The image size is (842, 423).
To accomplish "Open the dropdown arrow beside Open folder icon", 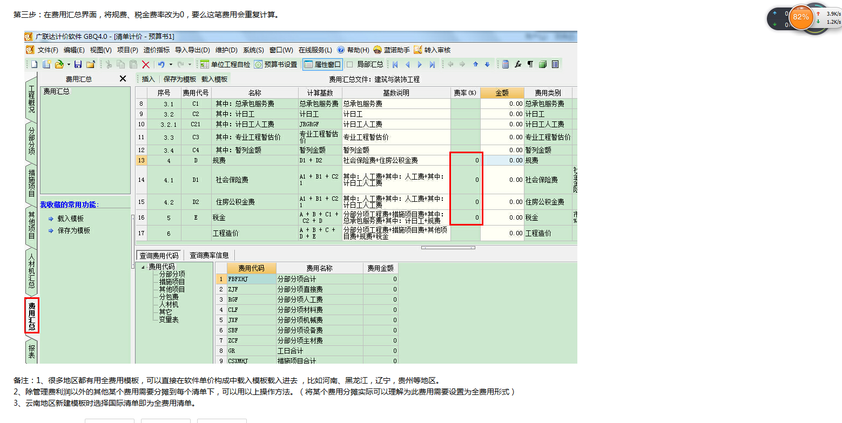I will click(x=69, y=65).
